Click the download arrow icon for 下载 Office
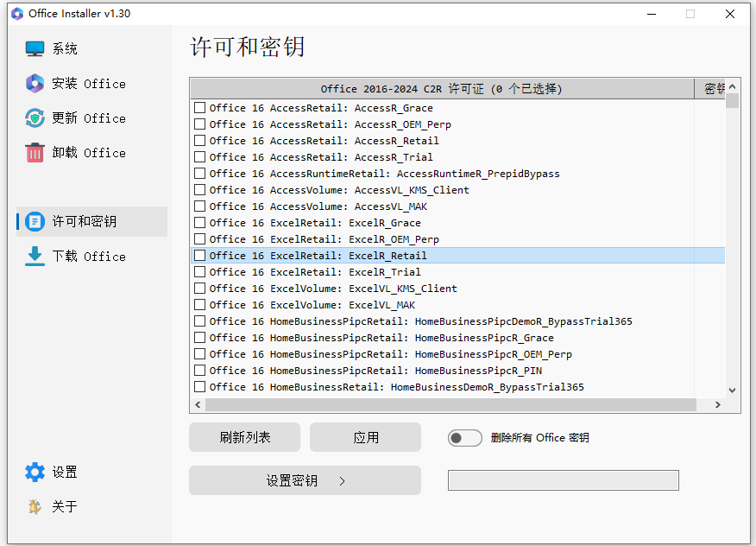 point(35,257)
